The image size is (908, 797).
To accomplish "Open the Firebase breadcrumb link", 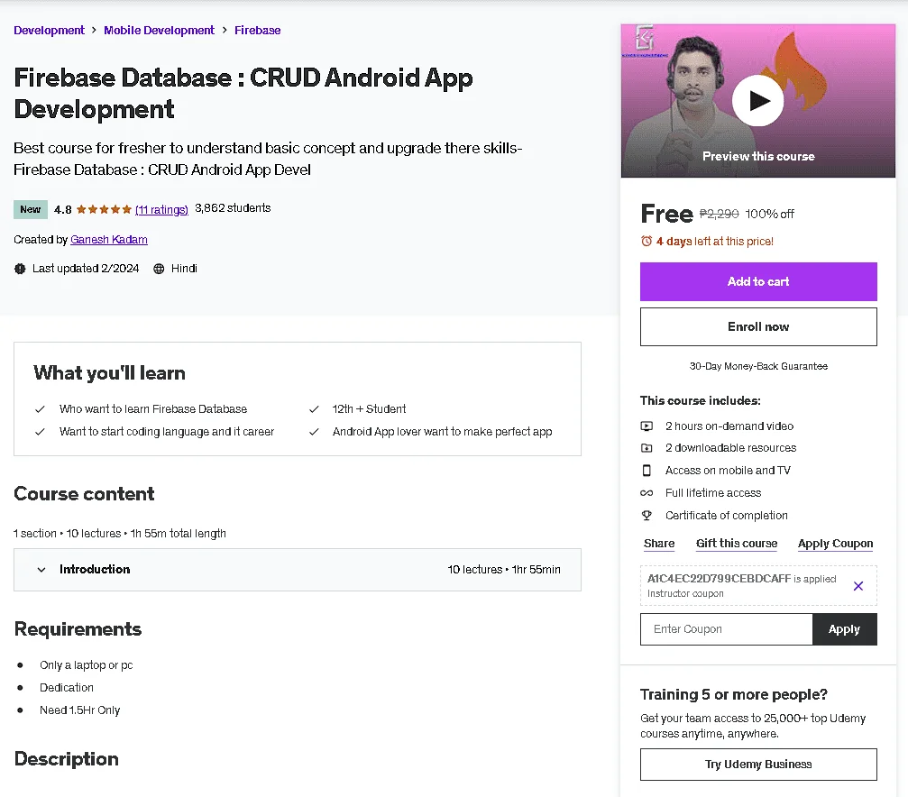I will point(257,30).
